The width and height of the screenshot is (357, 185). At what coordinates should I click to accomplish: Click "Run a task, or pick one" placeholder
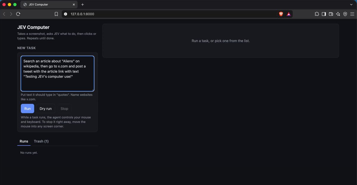(221, 41)
